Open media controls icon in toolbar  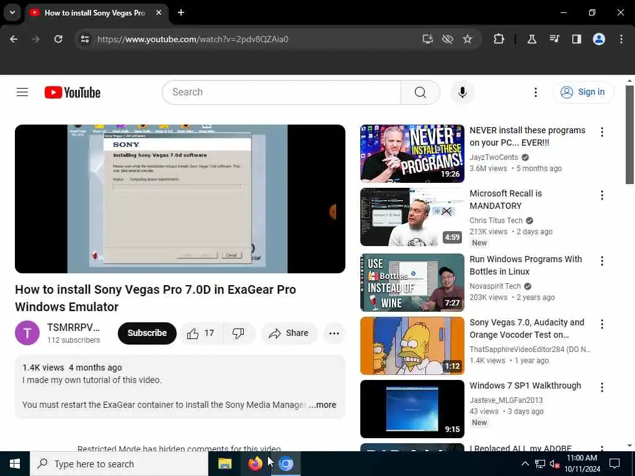[x=554, y=39]
